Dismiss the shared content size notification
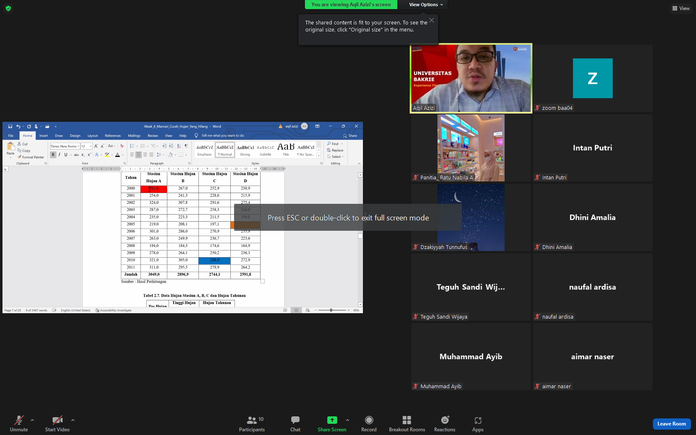The image size is (696, 435). point(432,20)
